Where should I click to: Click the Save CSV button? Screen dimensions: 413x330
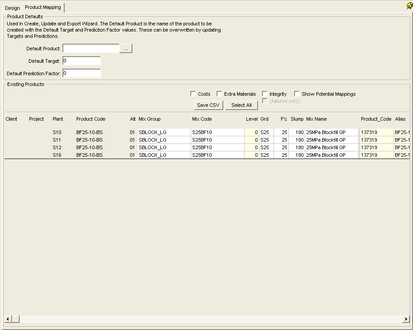point(209,105)
